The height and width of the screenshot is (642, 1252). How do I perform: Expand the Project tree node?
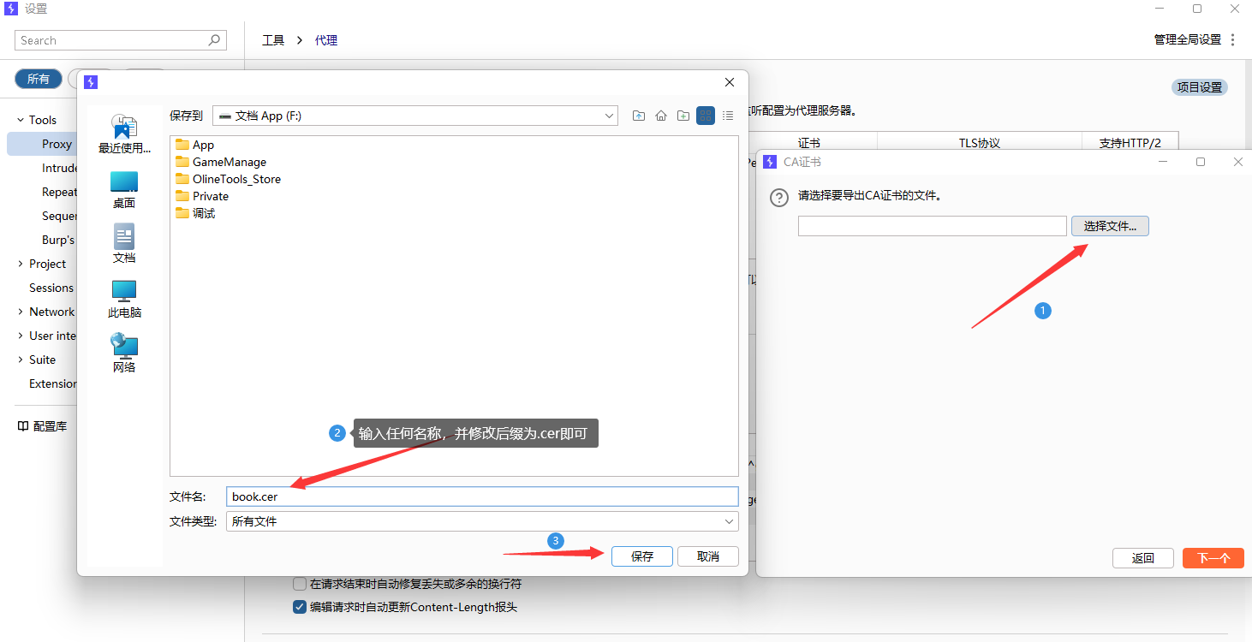pos(21,264)
